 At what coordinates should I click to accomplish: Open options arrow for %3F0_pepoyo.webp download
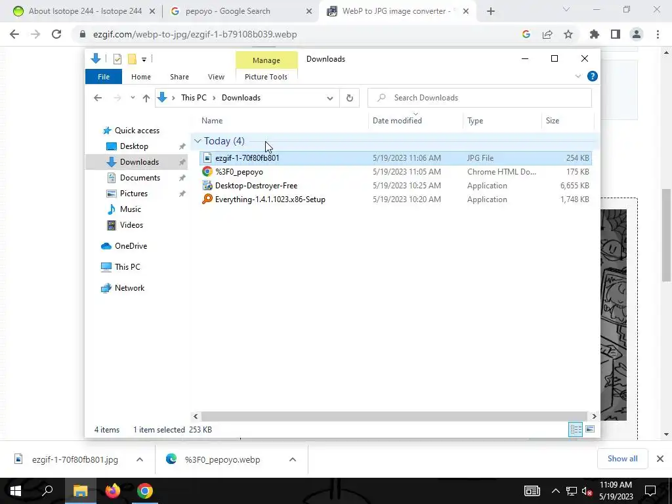pyautogui.click(x=293, y=459)
